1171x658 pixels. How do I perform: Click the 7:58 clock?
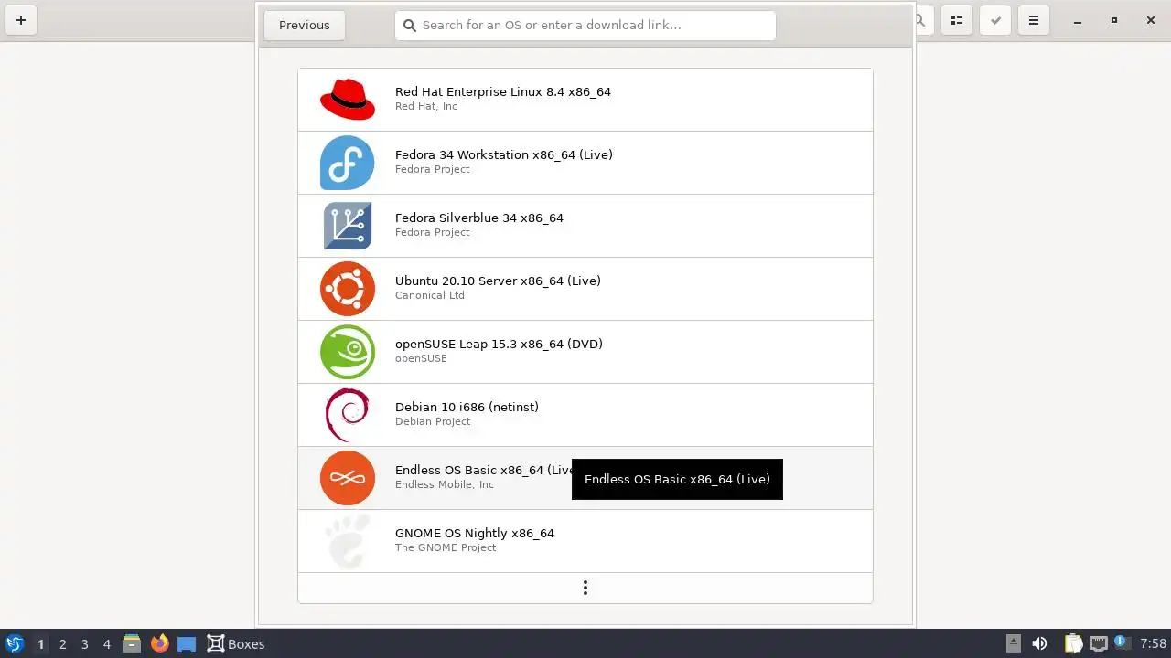coord(1153,644)
